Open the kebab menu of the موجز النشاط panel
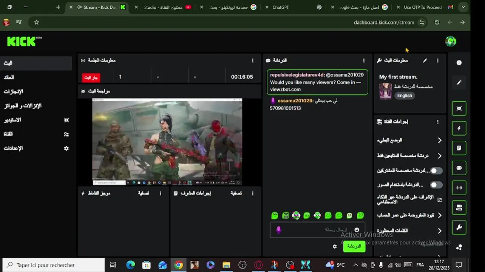The height and width of the screenshot is (272, 485). click(160, 193)
